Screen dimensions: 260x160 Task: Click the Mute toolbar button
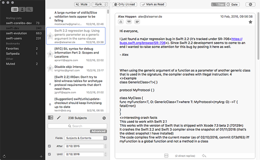coord(82,4)
